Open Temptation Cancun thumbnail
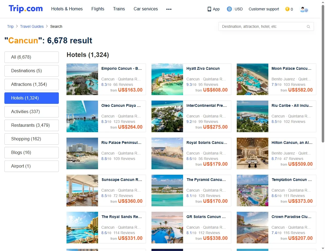Image resolution: width=325 pixels, height=251 pixels. (252, 190)
